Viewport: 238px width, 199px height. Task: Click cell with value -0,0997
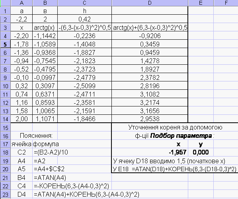click(x=45, y=77)
